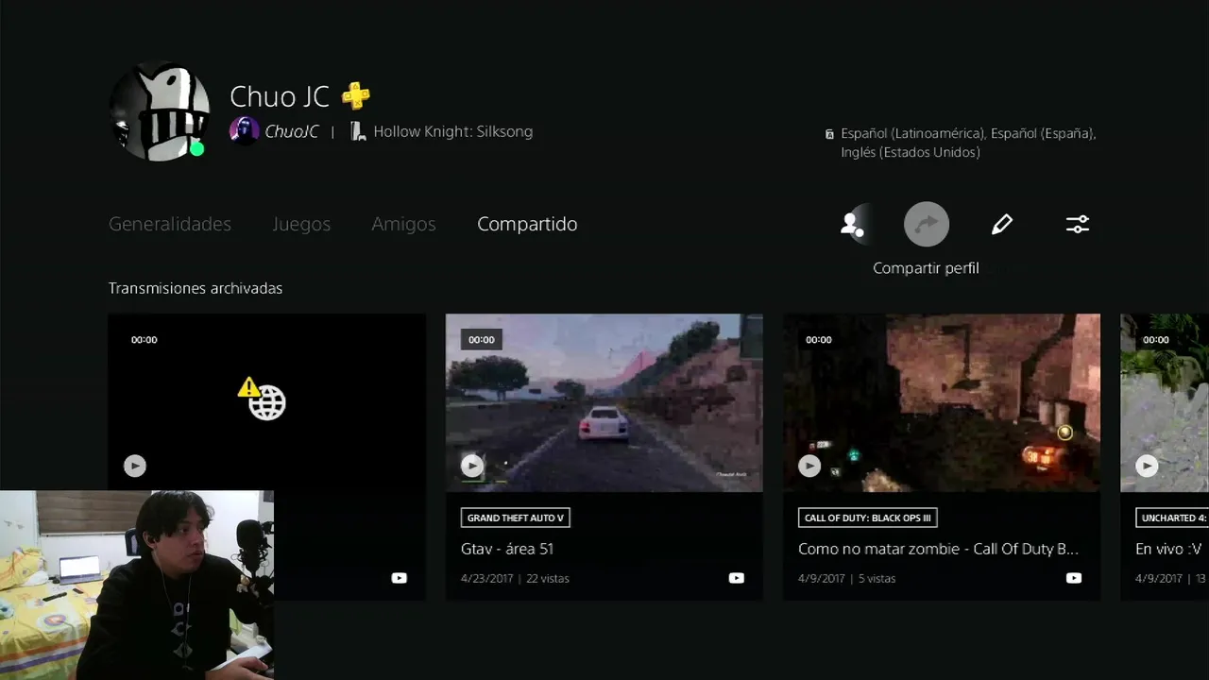Viewport: 1209px width, 680px height.
Task: Click the Hollow Knight: Silksong game icon
Action: point(358,131)
